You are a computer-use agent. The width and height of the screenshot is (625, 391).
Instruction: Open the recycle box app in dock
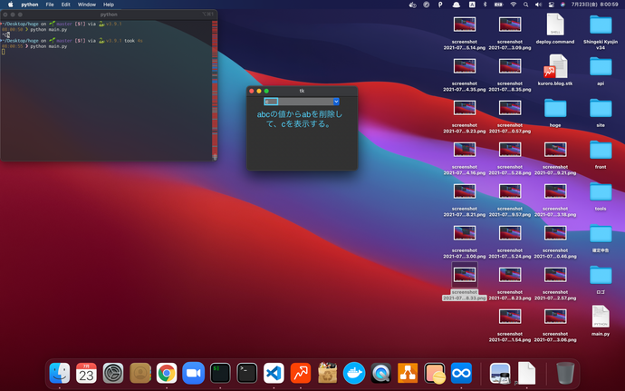pyautogui.click(x=327, y=373)
